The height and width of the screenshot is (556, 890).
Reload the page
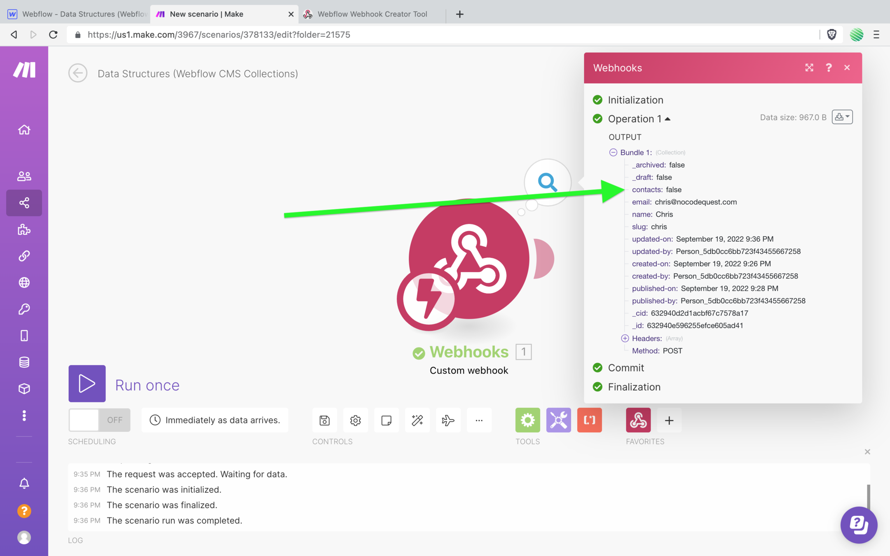coord(53,35)
